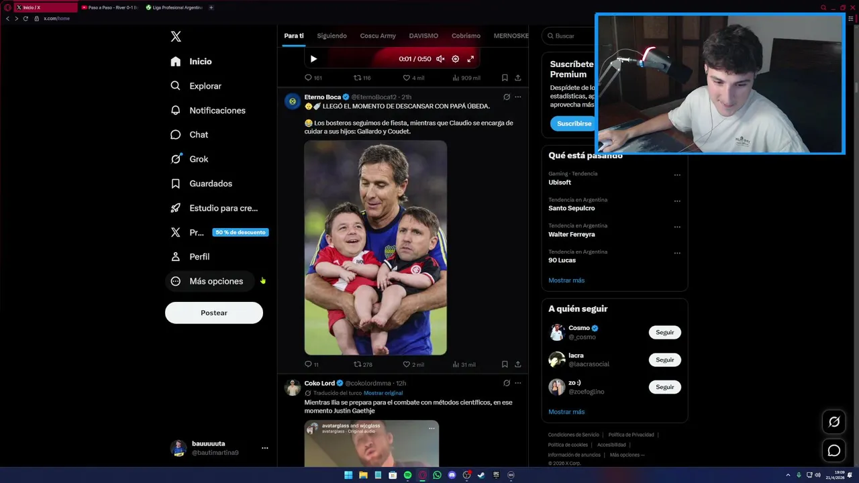Reply to the post with 161 comments
Screen dimensions: 859x483
pyautogui.click(x=313, y=78)
